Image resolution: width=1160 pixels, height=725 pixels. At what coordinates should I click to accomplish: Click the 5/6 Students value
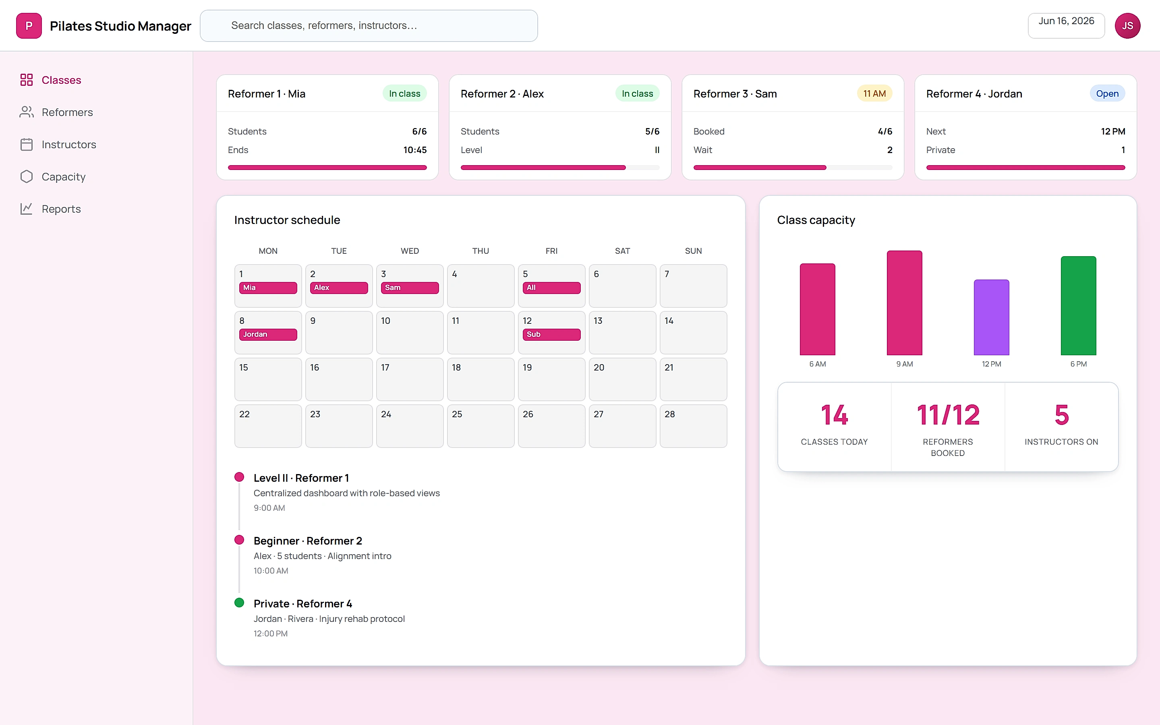pyautogui.click(x=652, y=131)
